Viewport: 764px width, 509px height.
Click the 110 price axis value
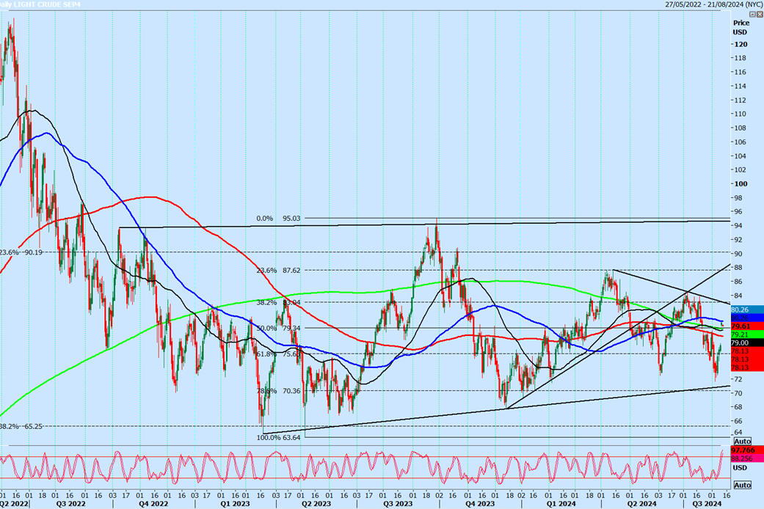coord(741,114)
